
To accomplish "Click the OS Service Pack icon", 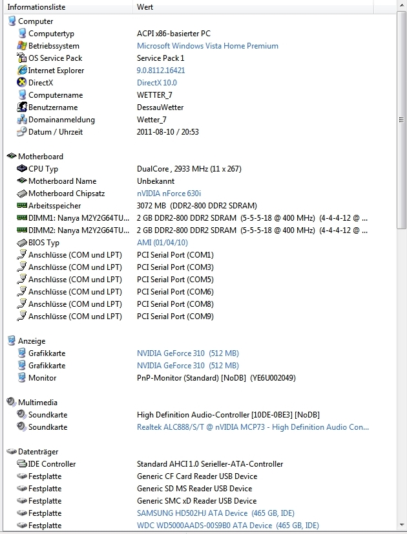I will click(22, 58).
